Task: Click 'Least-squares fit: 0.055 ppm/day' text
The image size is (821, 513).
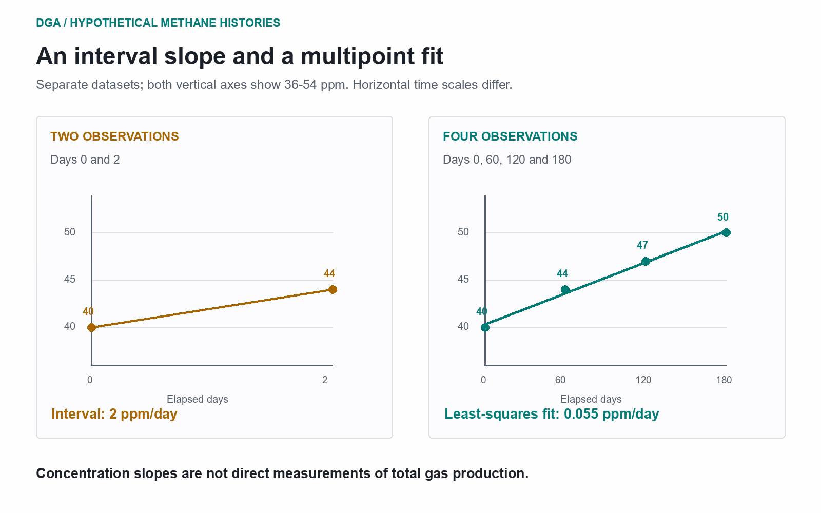Action: [552, 414]
